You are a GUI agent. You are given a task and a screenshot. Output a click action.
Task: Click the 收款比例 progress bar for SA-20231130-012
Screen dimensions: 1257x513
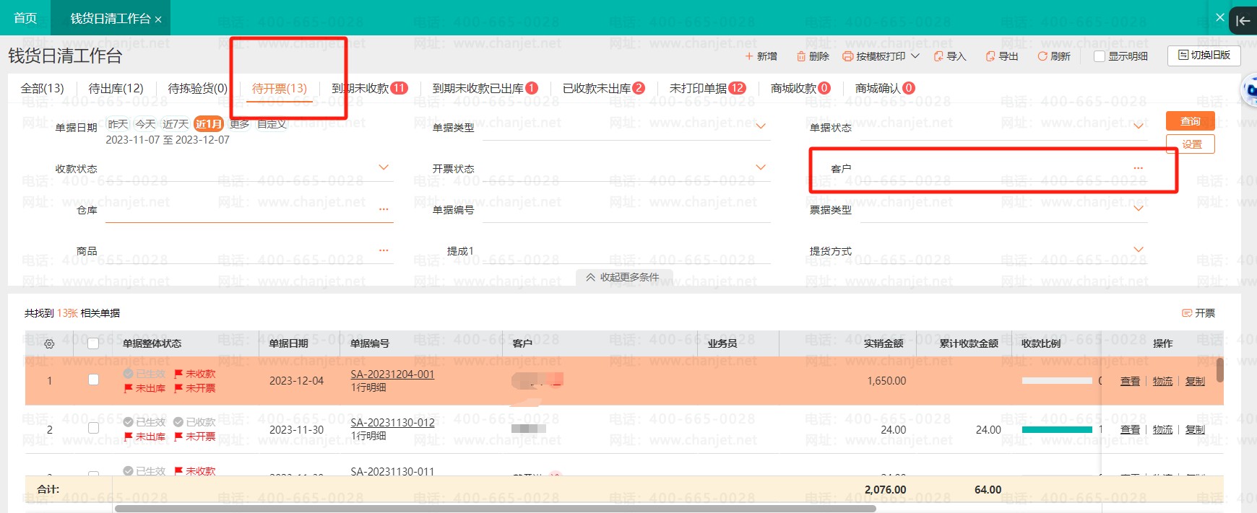pos(1056,429)
